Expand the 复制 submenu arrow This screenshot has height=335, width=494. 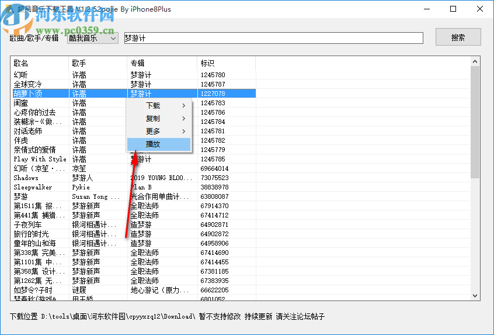pyautogui.click(x=184, y=119)
